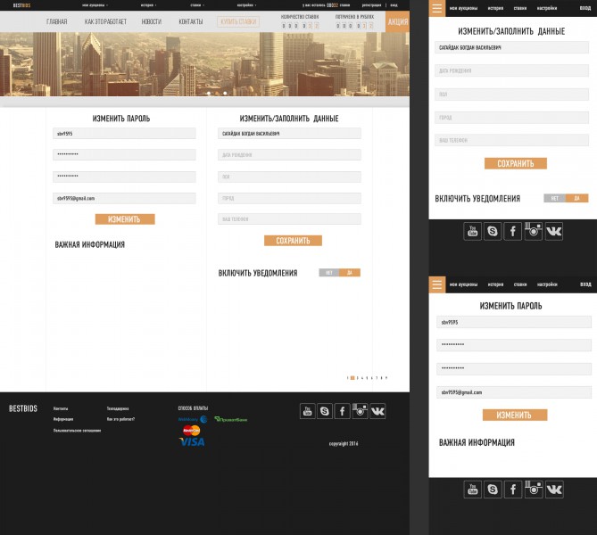Image resolution: width=597 pixels, height=535 pixels.
Task: Click Instagram icon under upper mobile mockup
Action: pos(534,231)
